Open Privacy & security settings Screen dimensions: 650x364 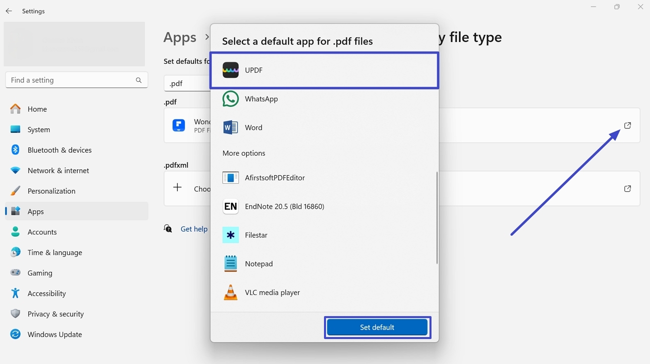55,314
